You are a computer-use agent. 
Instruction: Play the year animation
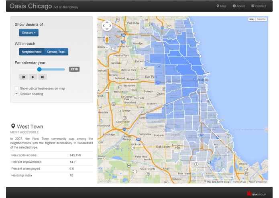coord(33,77)
